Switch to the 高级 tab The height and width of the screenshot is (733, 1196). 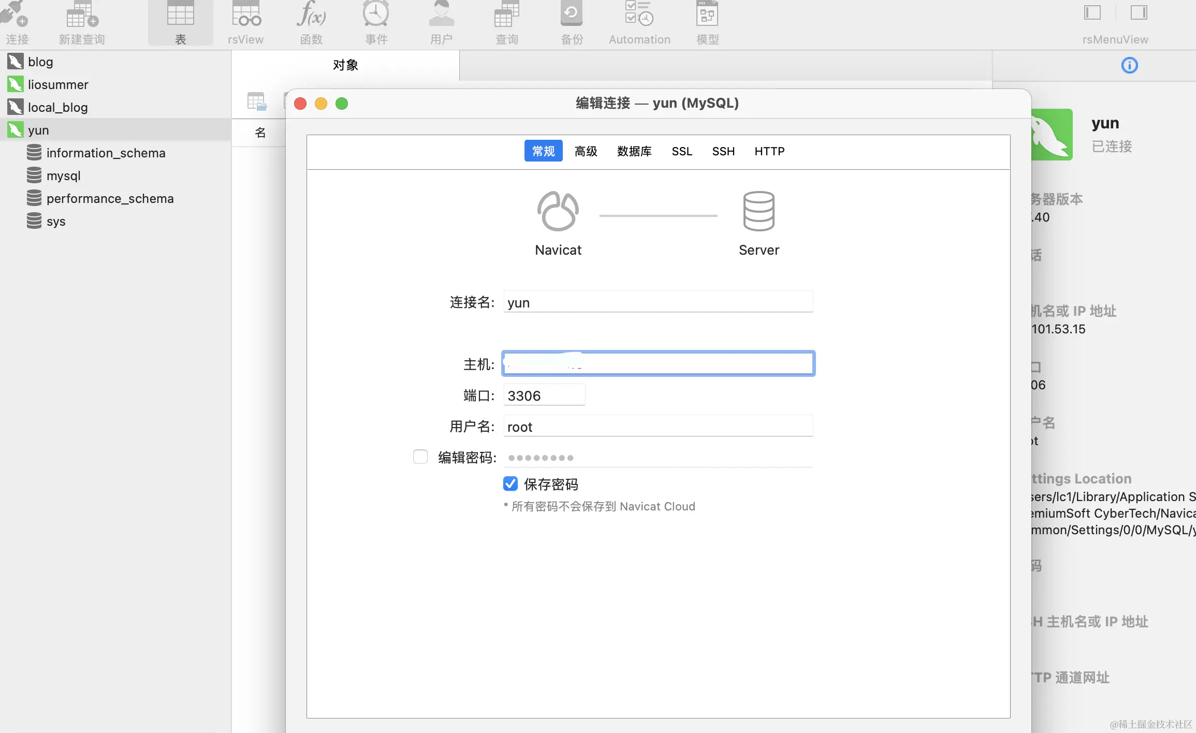[x=586, y=151]
